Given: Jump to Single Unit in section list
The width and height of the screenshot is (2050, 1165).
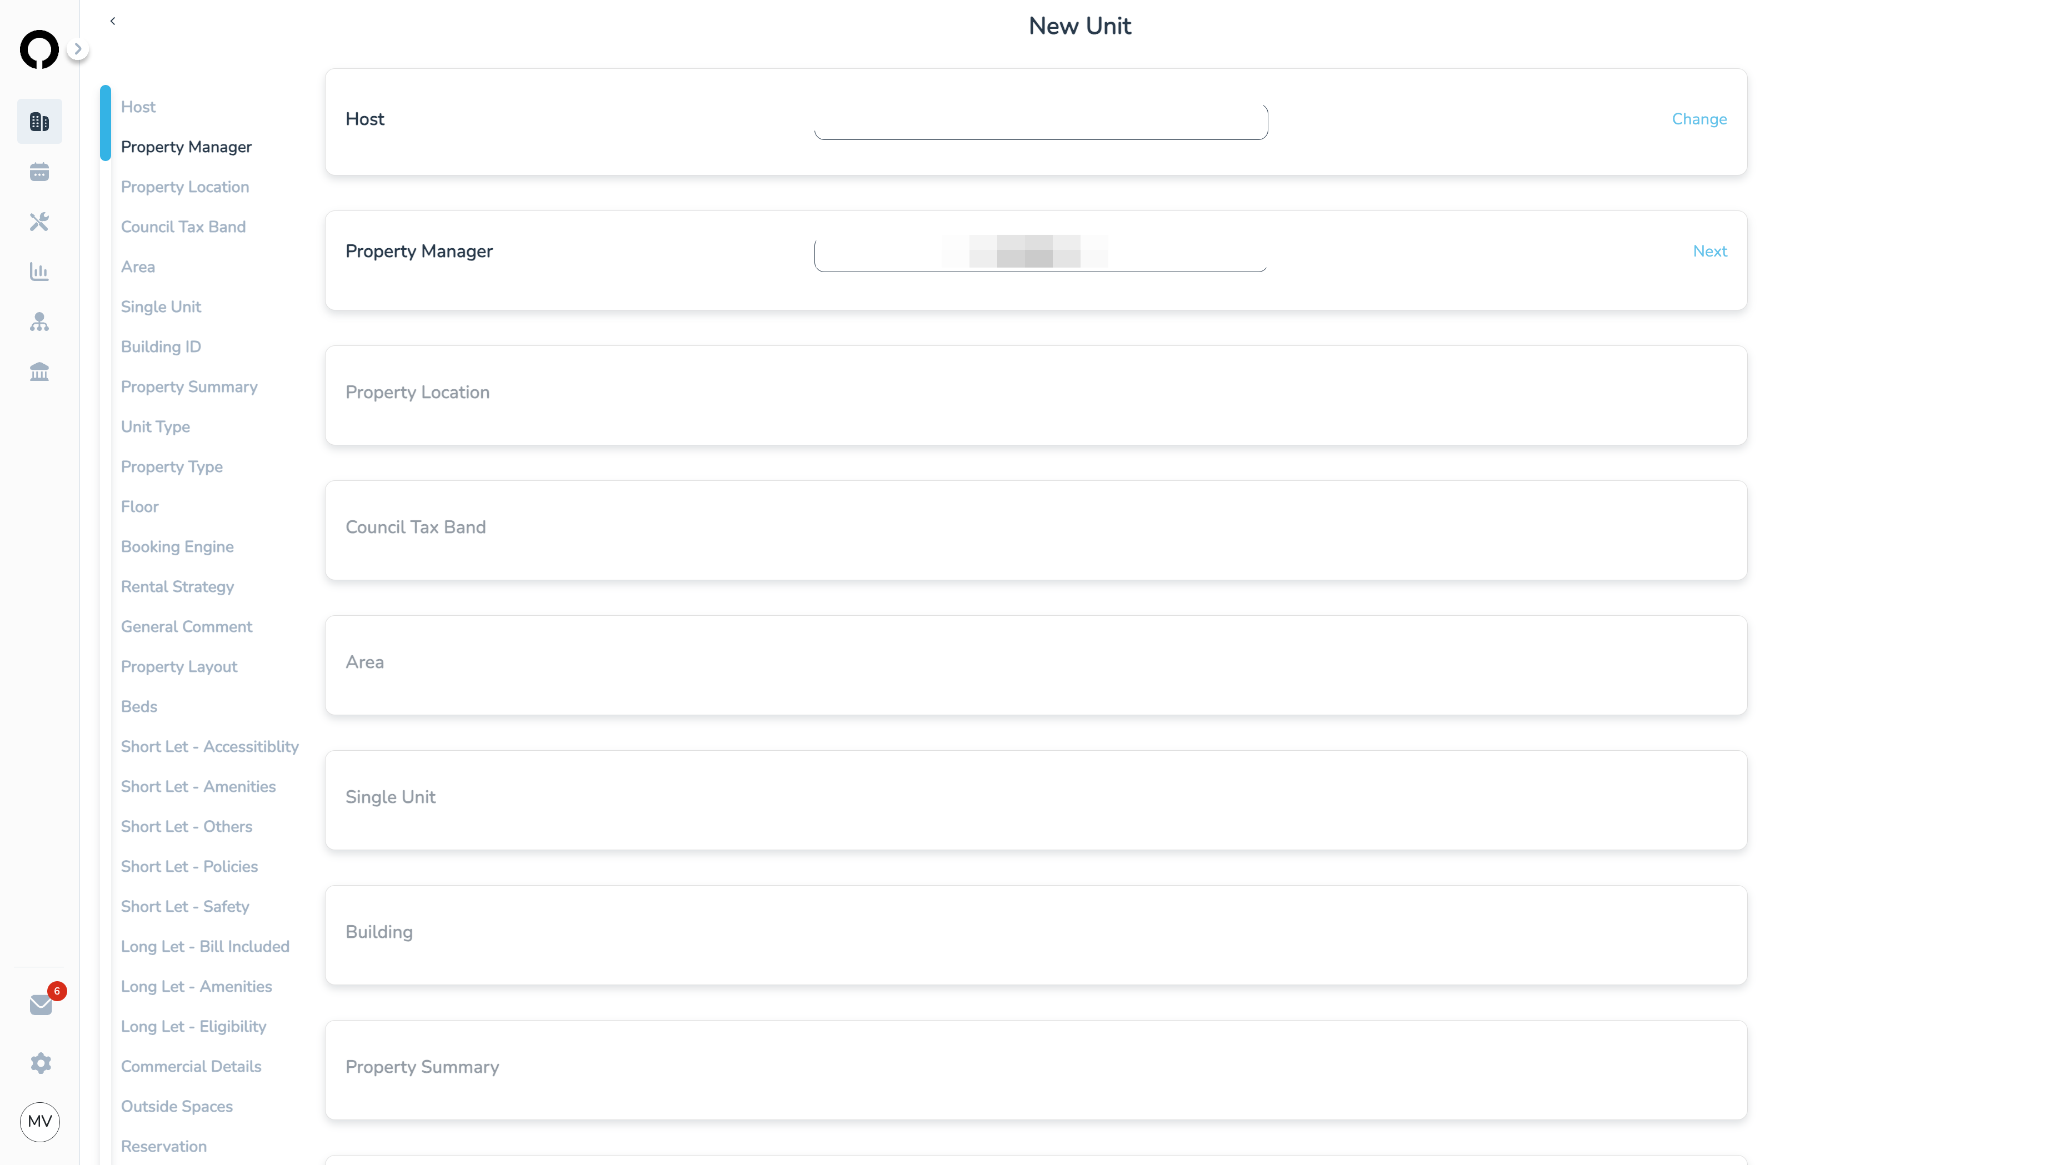Looking at the screenshot, I should point(161,307).
